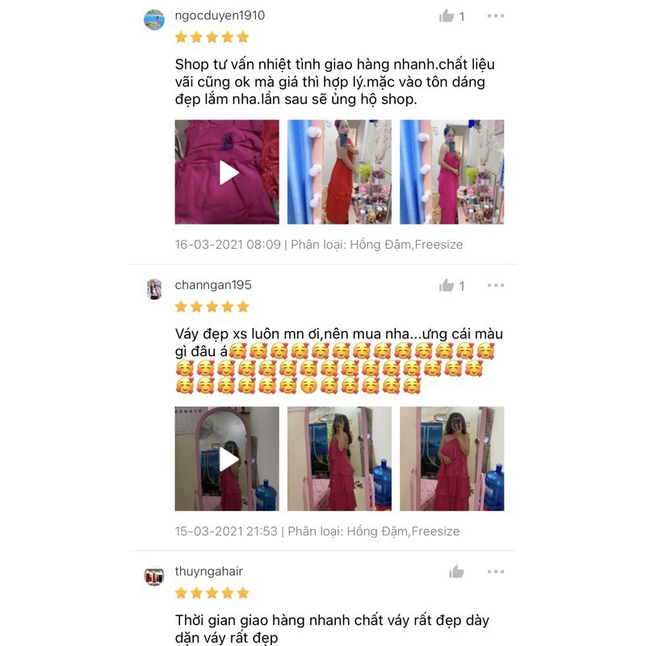Open channgan195's third mirror photo
Viewport: 646px width, 646px height.
[x=452, y=459]
